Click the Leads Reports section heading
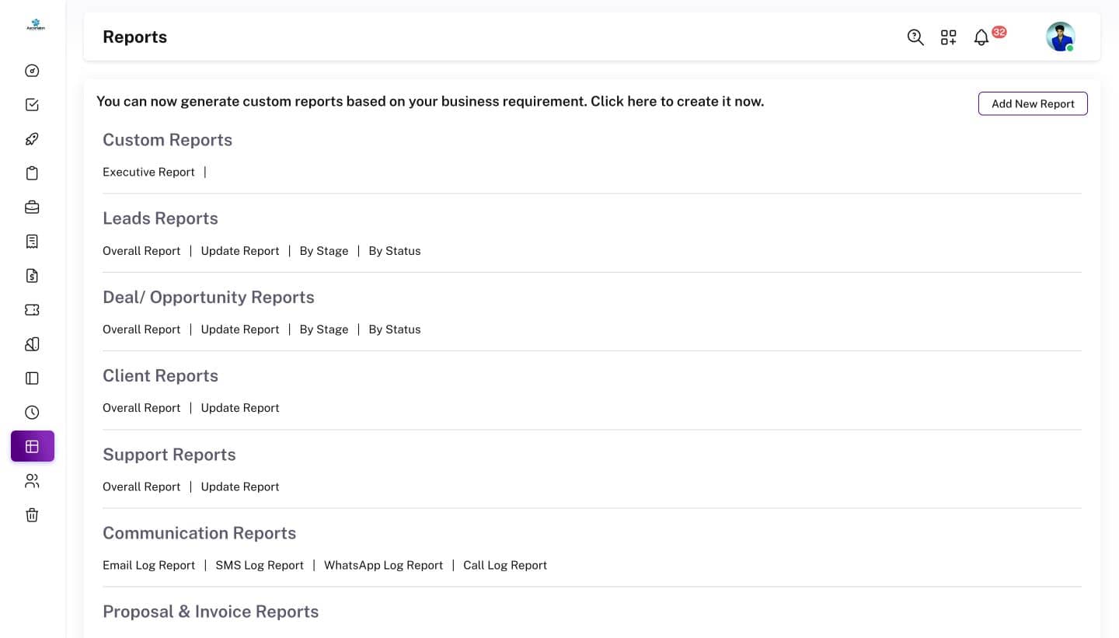Viewport: 1119px width, 638px height. (x=160, y=218)
